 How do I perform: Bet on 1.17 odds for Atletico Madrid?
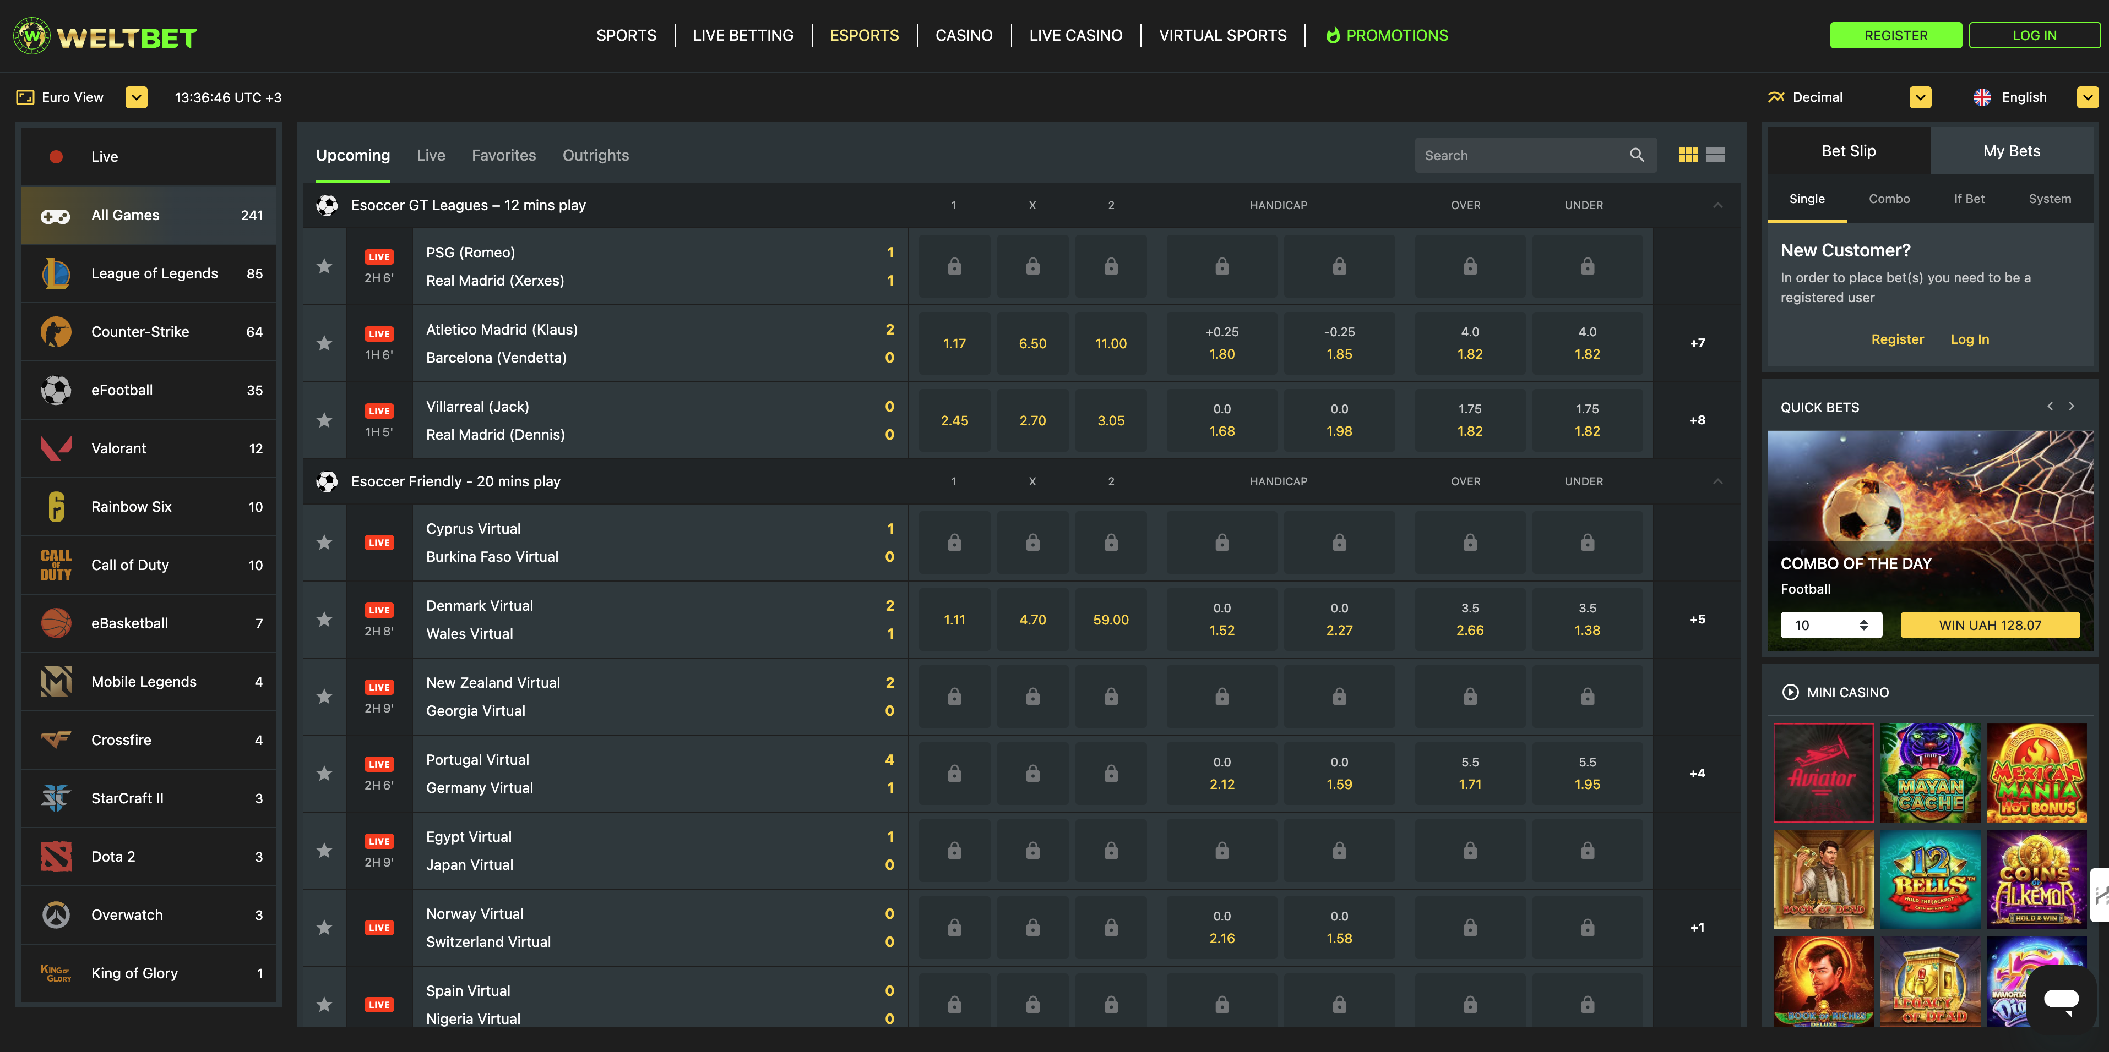click(x=955, y=343)
